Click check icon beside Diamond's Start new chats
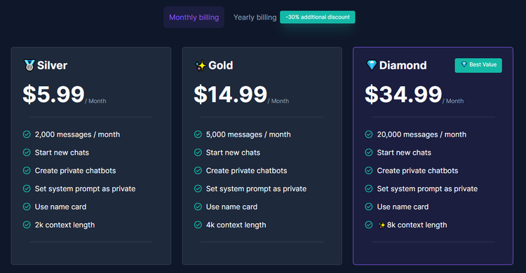Image resolution: width=526 pixels, height=273 pixels. [x=369, y=153]
